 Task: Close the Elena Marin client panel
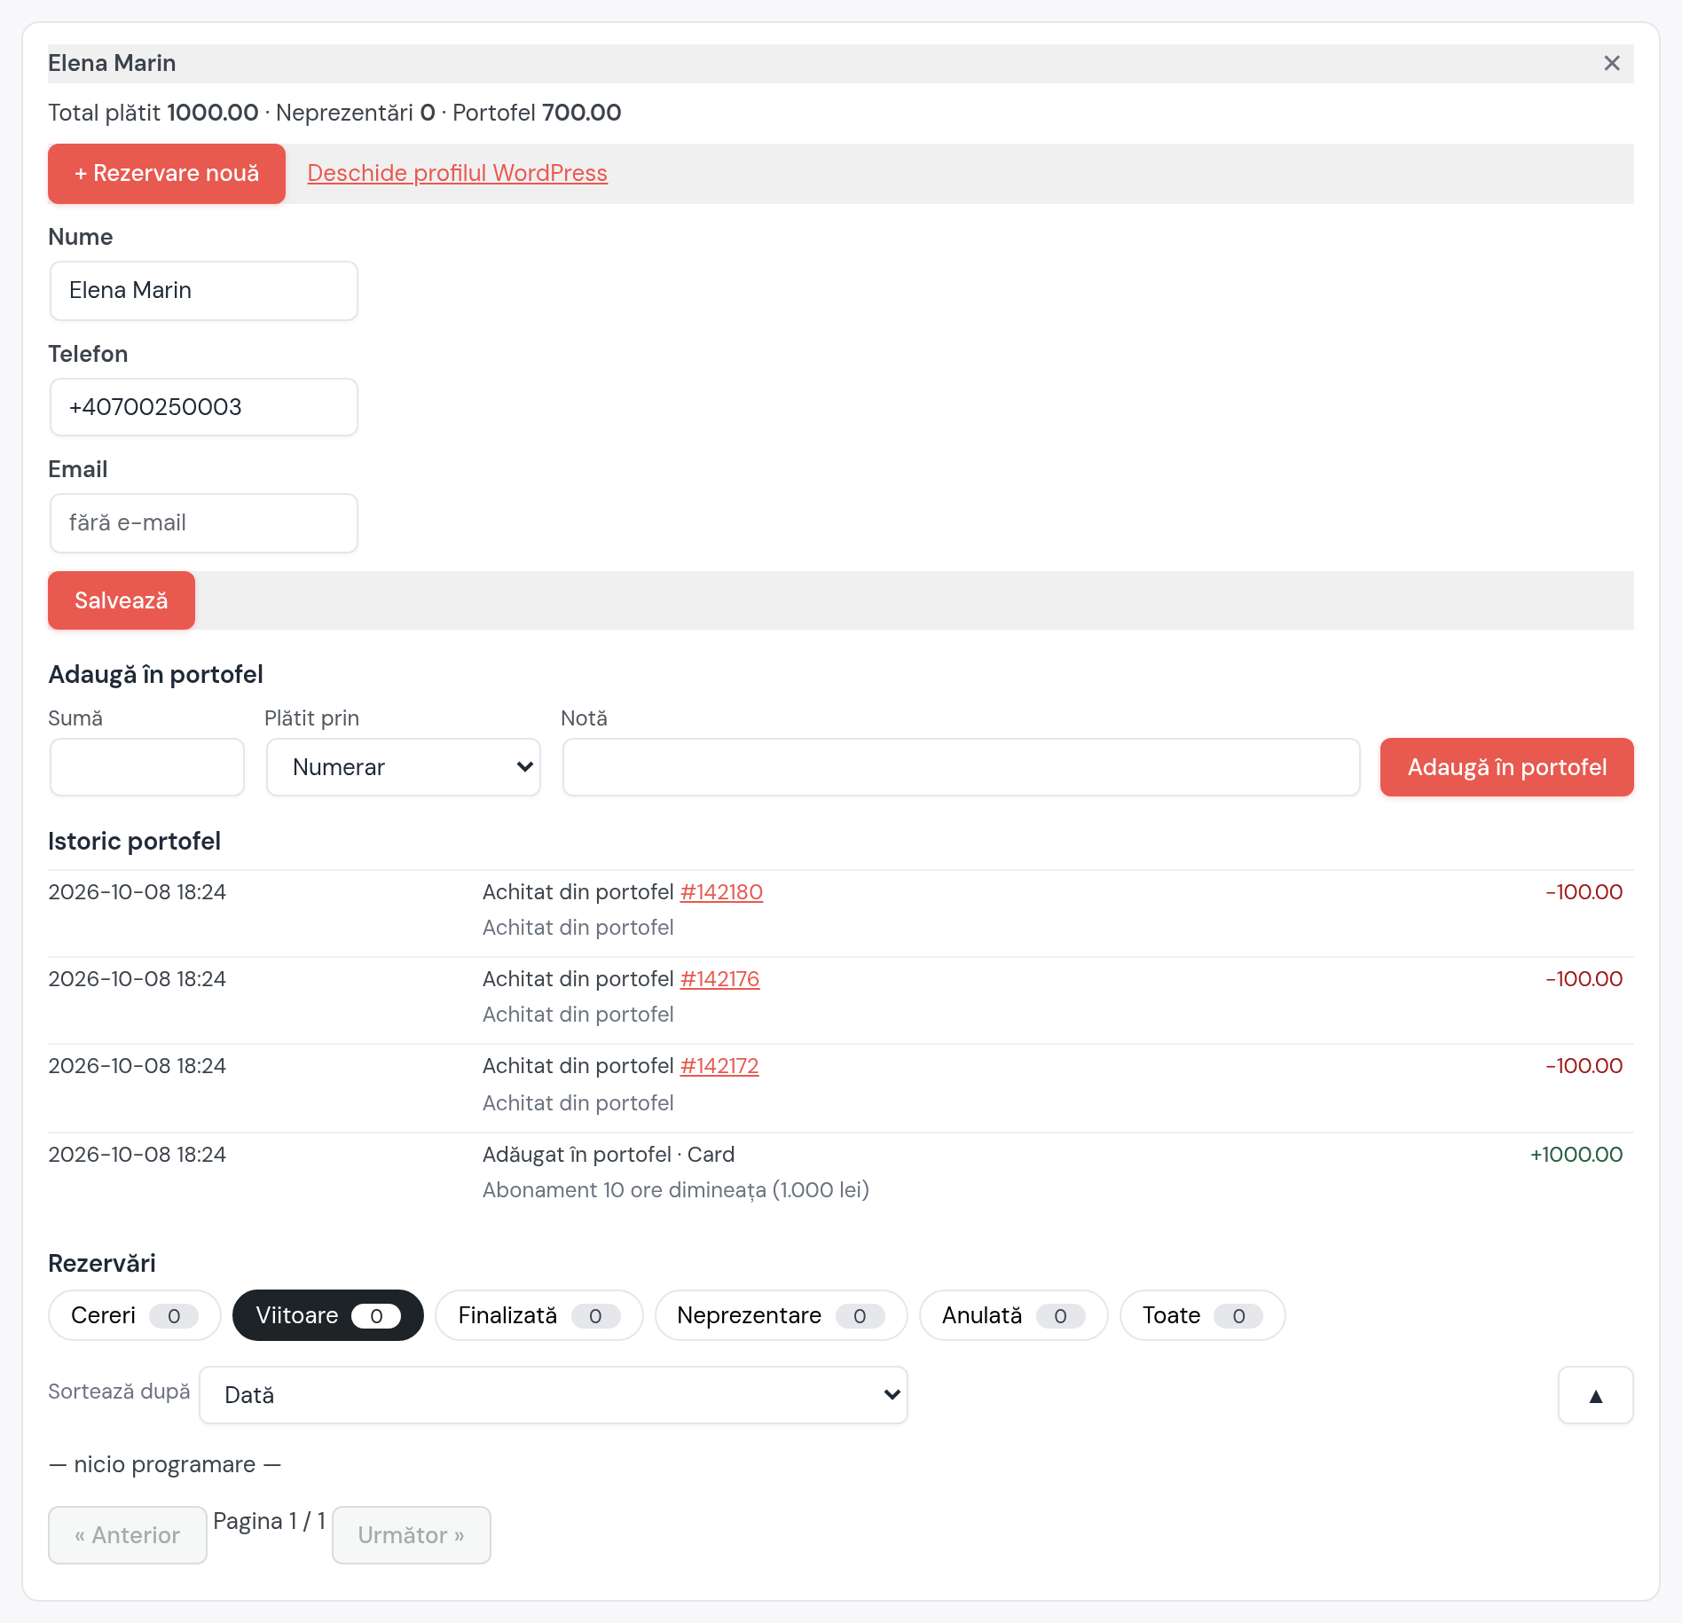pyautogui.click(x=1612, y=63)
